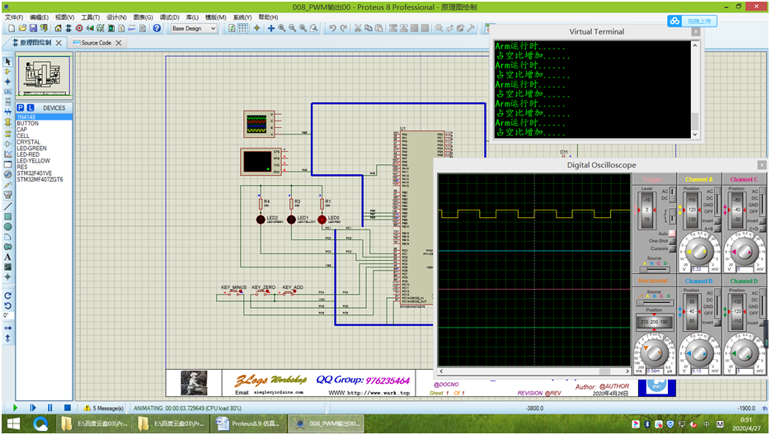
Task: Switch to the 原理图绘制 tab
Action: click(35, 43)
